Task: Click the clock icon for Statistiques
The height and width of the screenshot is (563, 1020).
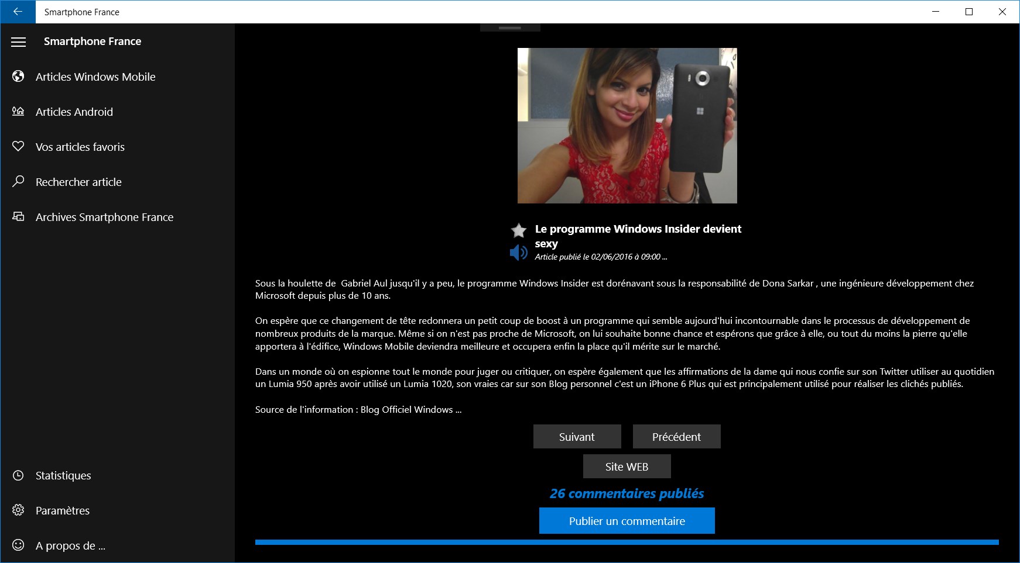Action: click(19, 475)
